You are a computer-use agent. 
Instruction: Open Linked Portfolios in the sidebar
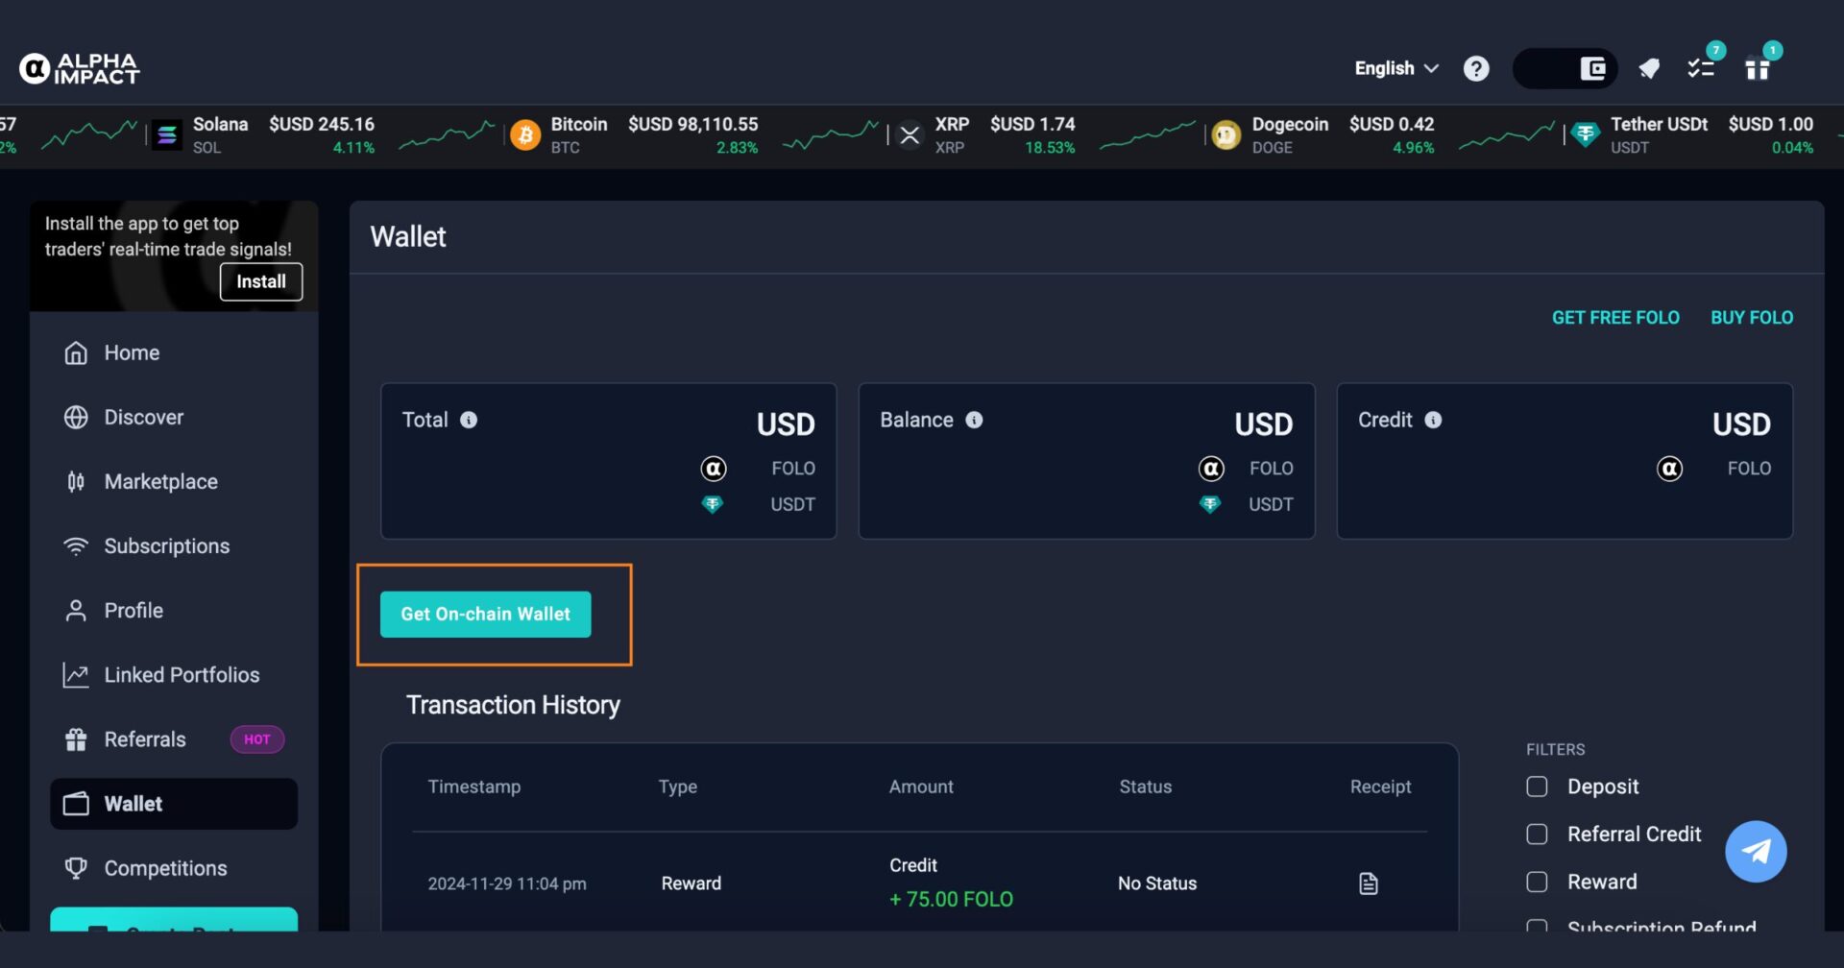pyautogui.click(x=174, y=675)
